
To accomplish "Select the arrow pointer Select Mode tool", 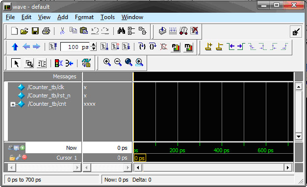I will click(x=16, y=63).
